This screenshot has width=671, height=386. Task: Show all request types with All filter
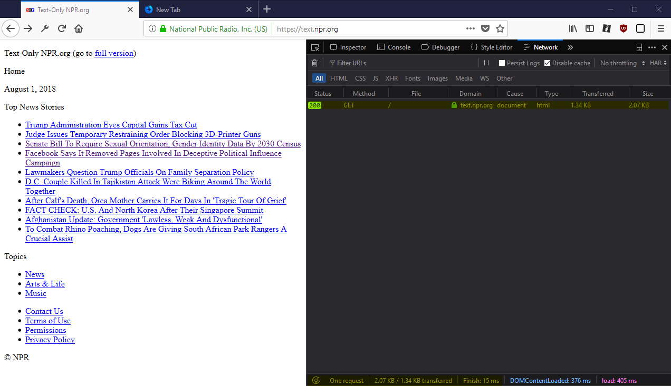(319, 78)
